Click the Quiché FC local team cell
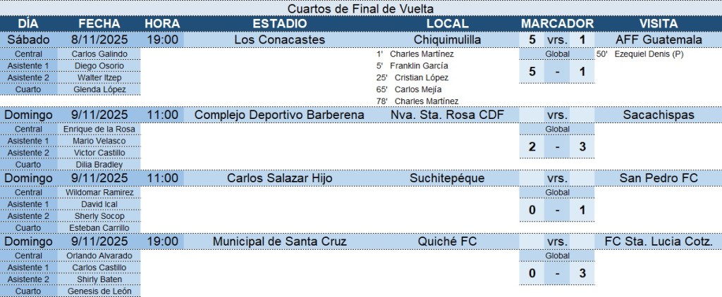The width and height of the screenshot is (722, 297). (448, 241)
